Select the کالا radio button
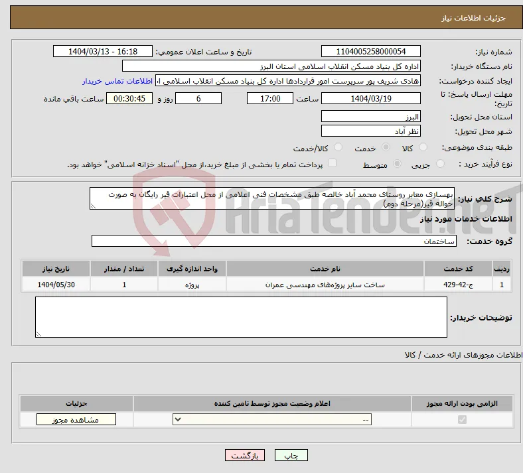The height and width of the screenshot is (473, 523). (x=423, y=147)
